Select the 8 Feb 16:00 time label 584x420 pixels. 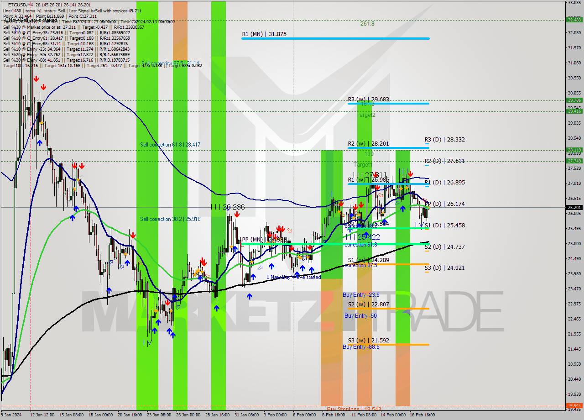pyautogui.click(x=333, y=415)
